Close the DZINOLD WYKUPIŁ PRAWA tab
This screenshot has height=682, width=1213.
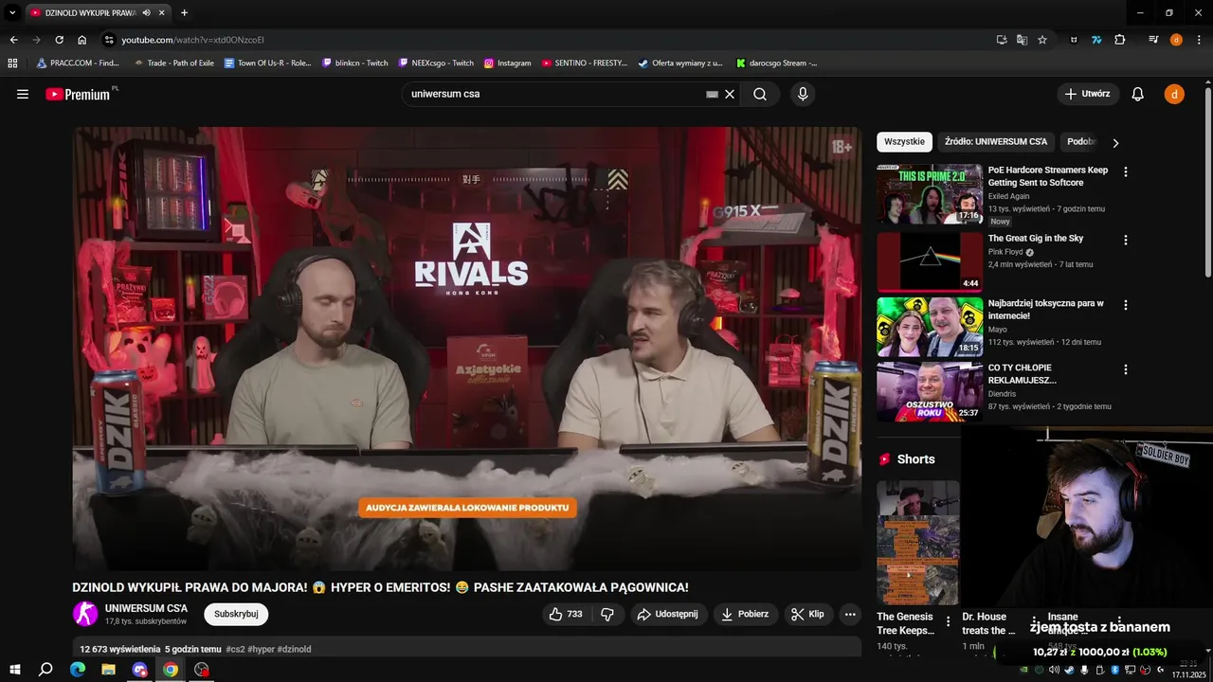(162, 13)
